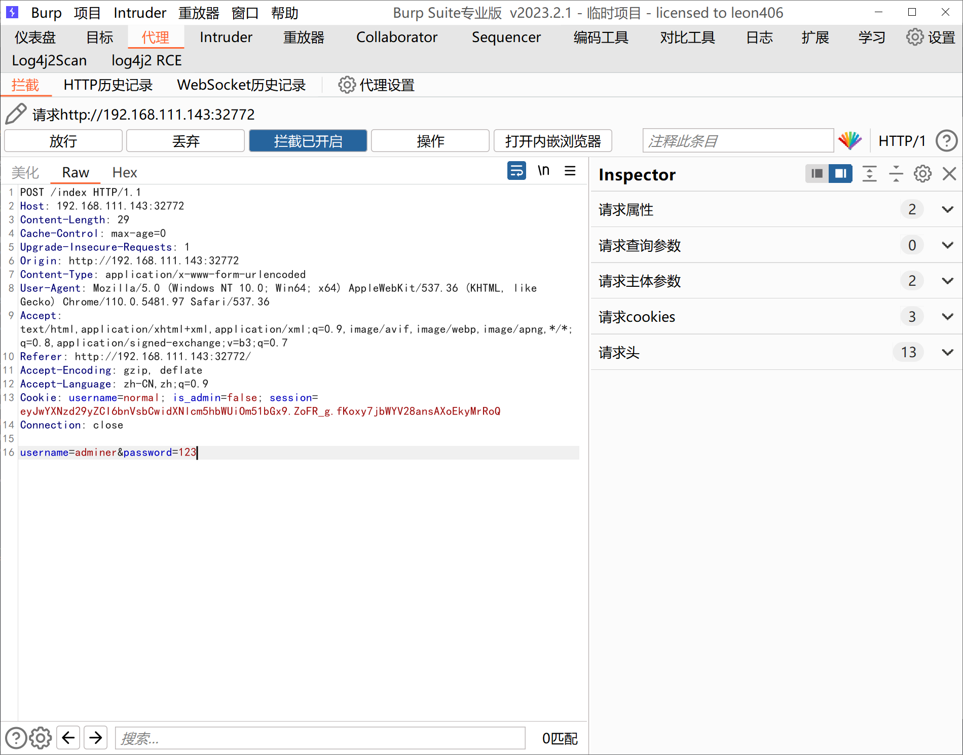Click 丢弃 to drop request
The image size is (963, 755).
pos(186,141)
